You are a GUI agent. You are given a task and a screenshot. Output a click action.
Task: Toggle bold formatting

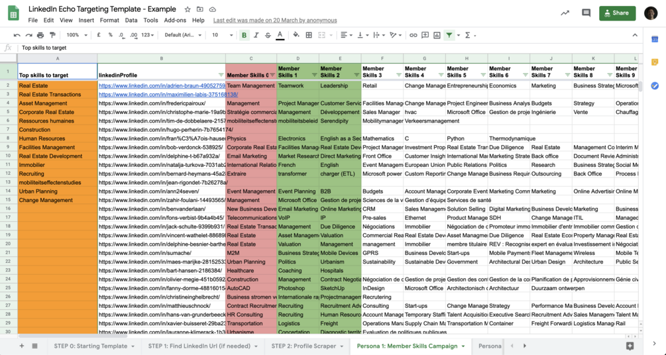pyautogui.click(x=245, y=35)
